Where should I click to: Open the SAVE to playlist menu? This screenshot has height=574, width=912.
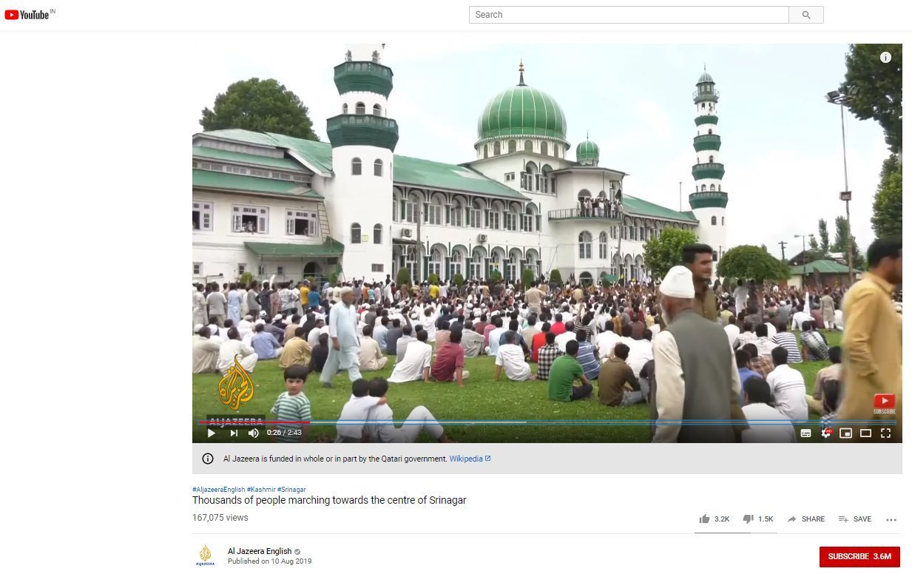(x=855, y=519)
